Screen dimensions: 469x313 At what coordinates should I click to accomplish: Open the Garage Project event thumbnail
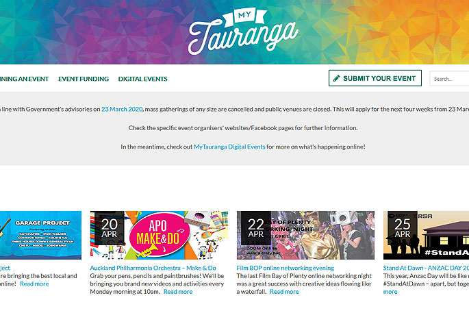coord(40,235)
